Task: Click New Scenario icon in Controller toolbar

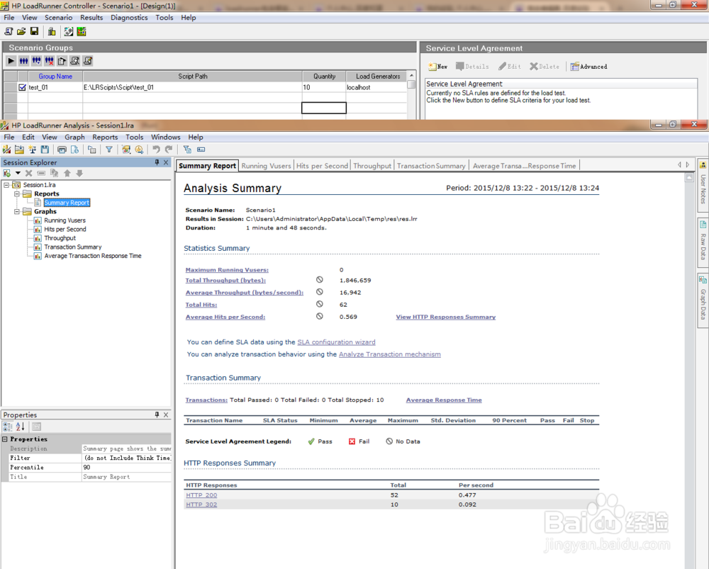Action: [x=8, y=31]
